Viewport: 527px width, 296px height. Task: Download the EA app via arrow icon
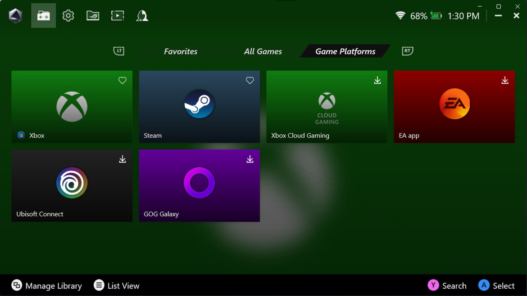coord(505,80)
